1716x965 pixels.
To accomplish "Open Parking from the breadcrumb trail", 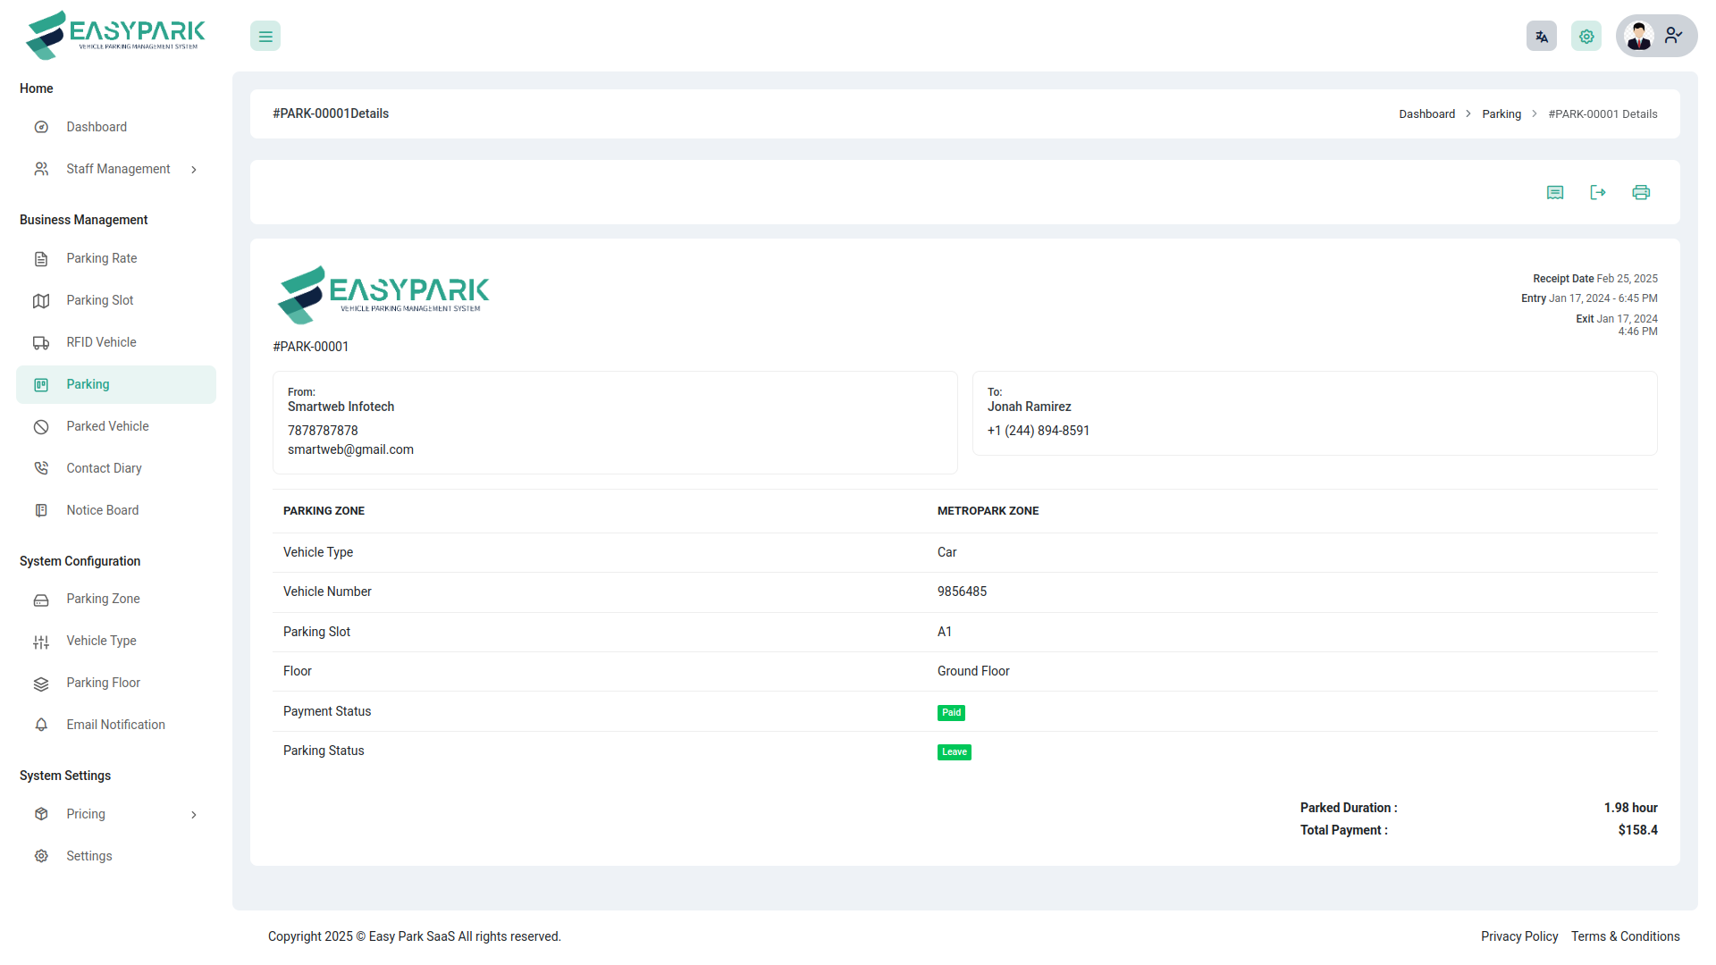I will (x=1501, y=113).
